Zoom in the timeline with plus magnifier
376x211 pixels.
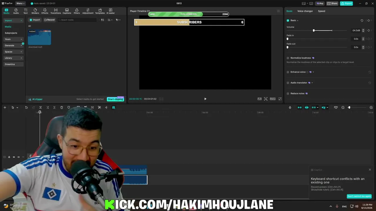(371, 108)
